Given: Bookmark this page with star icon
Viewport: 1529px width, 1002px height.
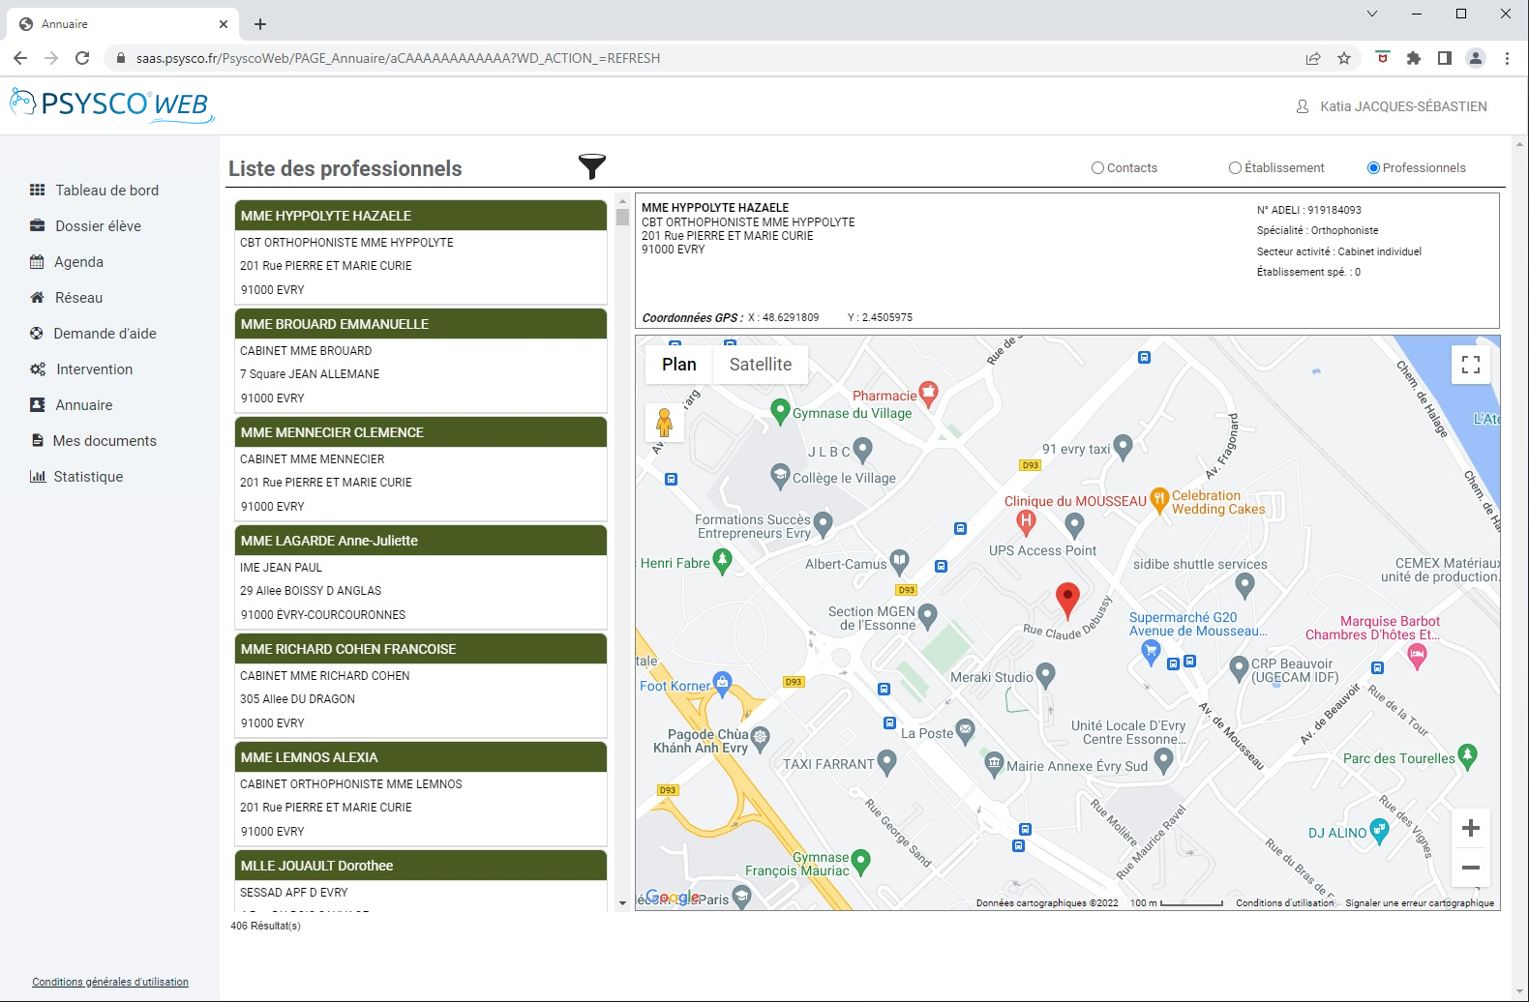Looking at the screenshot, I should click(1344, 58).
